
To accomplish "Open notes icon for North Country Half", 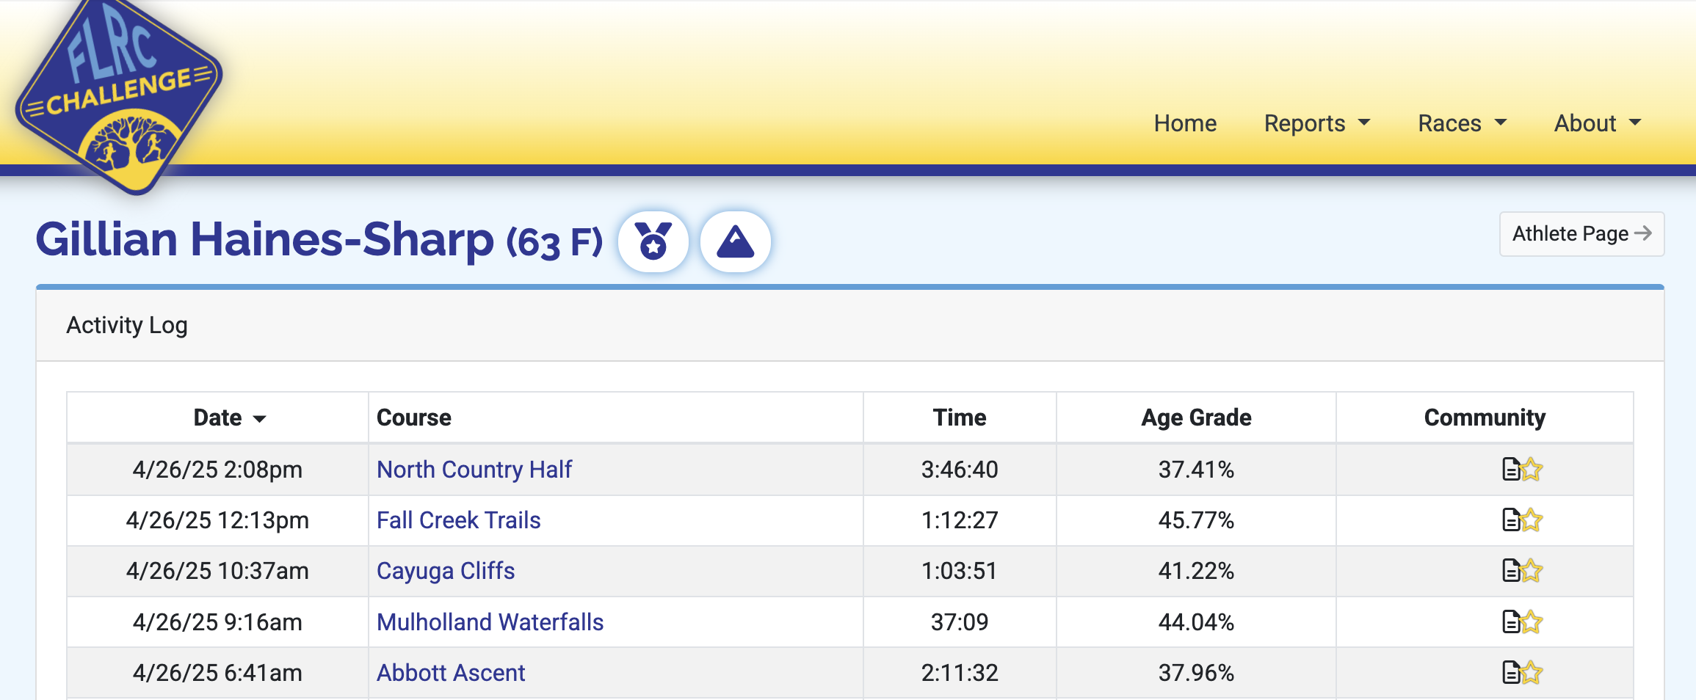I will 1511,469.
